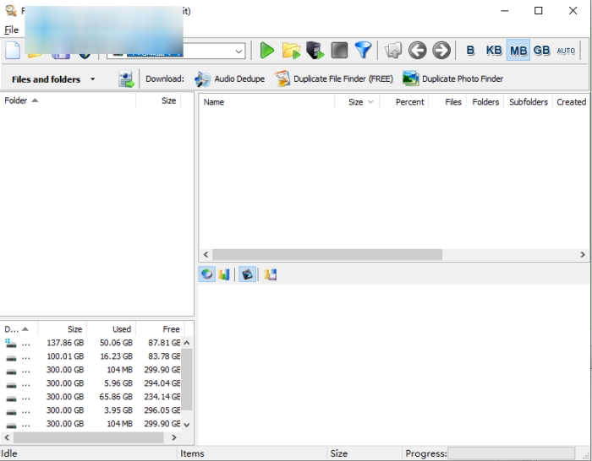
Task: Sort by the Name column header
Action: (x=214, y=102)
